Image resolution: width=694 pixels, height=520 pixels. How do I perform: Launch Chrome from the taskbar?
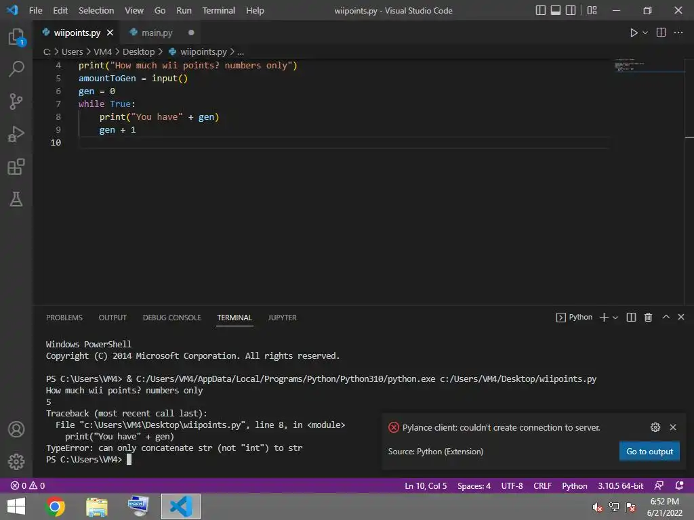55,506
